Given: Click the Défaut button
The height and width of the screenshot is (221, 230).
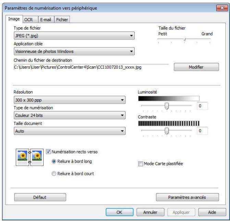Looking at the screenshot, I should (x=40, y=197).
